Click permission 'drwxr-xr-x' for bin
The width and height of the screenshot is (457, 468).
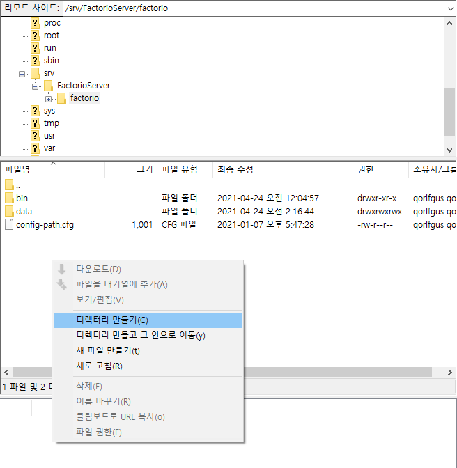tap(377, 198)
